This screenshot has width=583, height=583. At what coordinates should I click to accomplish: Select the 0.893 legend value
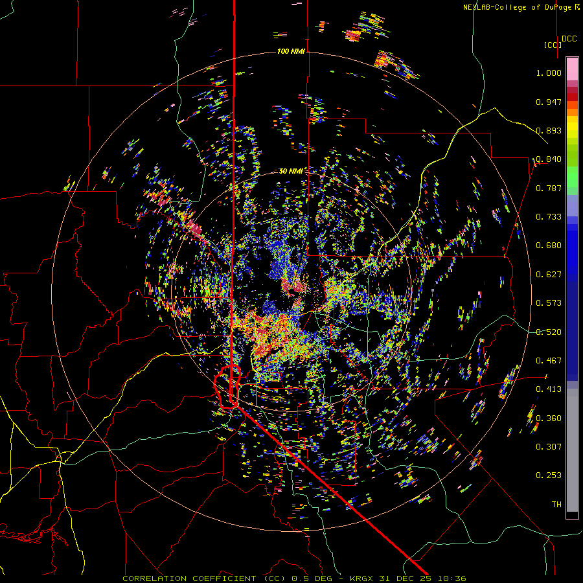(x=549, y=130)
